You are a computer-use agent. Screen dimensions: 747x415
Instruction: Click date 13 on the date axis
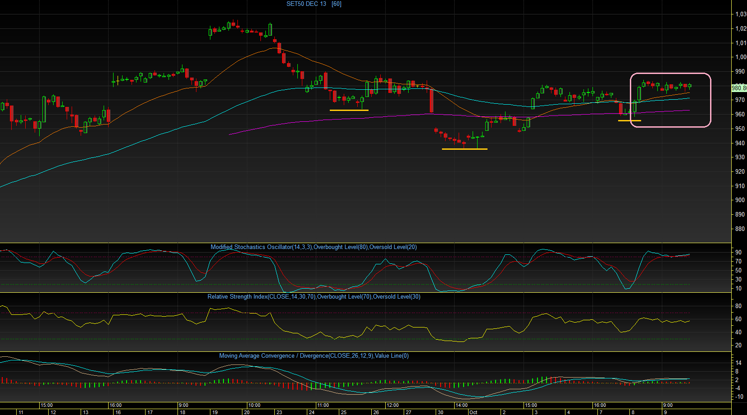click(86, 412)
